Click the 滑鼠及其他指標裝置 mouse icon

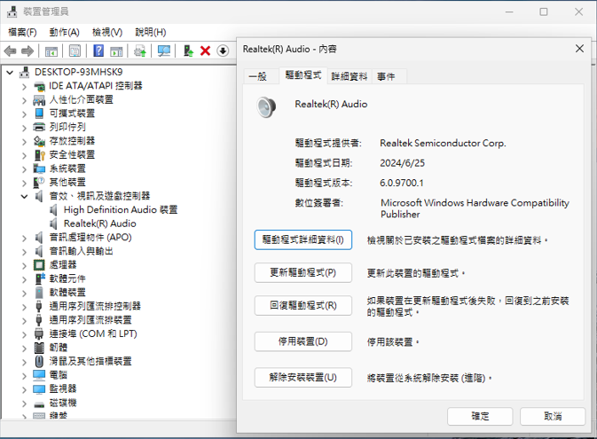(x=39, y=361)
